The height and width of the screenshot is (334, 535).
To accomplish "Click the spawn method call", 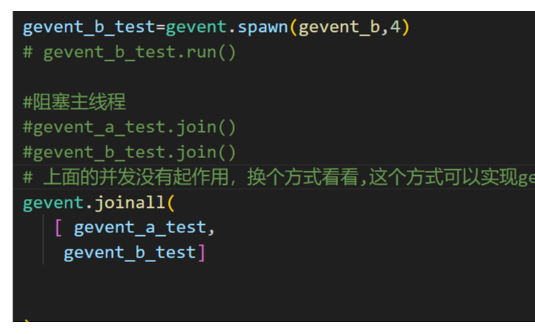I will pos(263,27).
